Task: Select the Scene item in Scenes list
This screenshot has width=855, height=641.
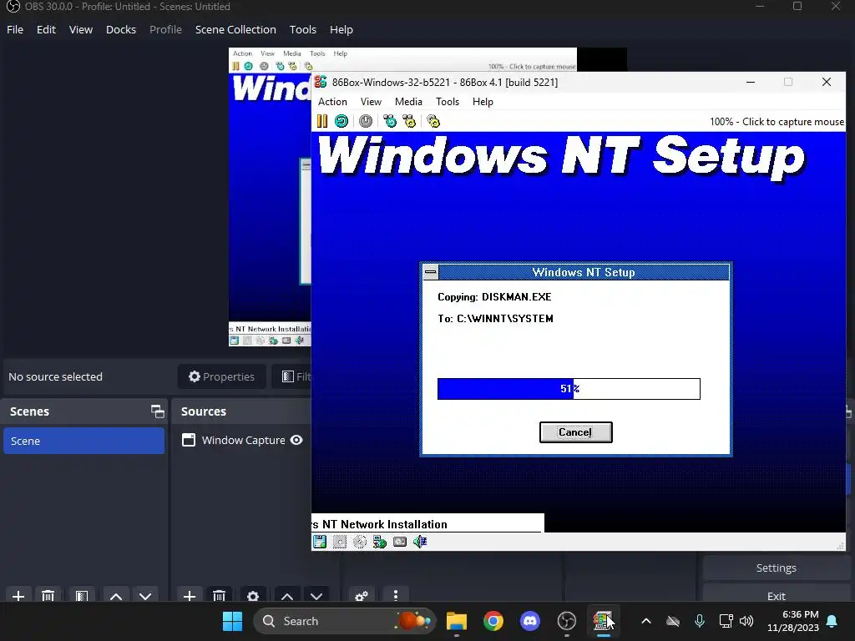Action: tap(83, 441)
